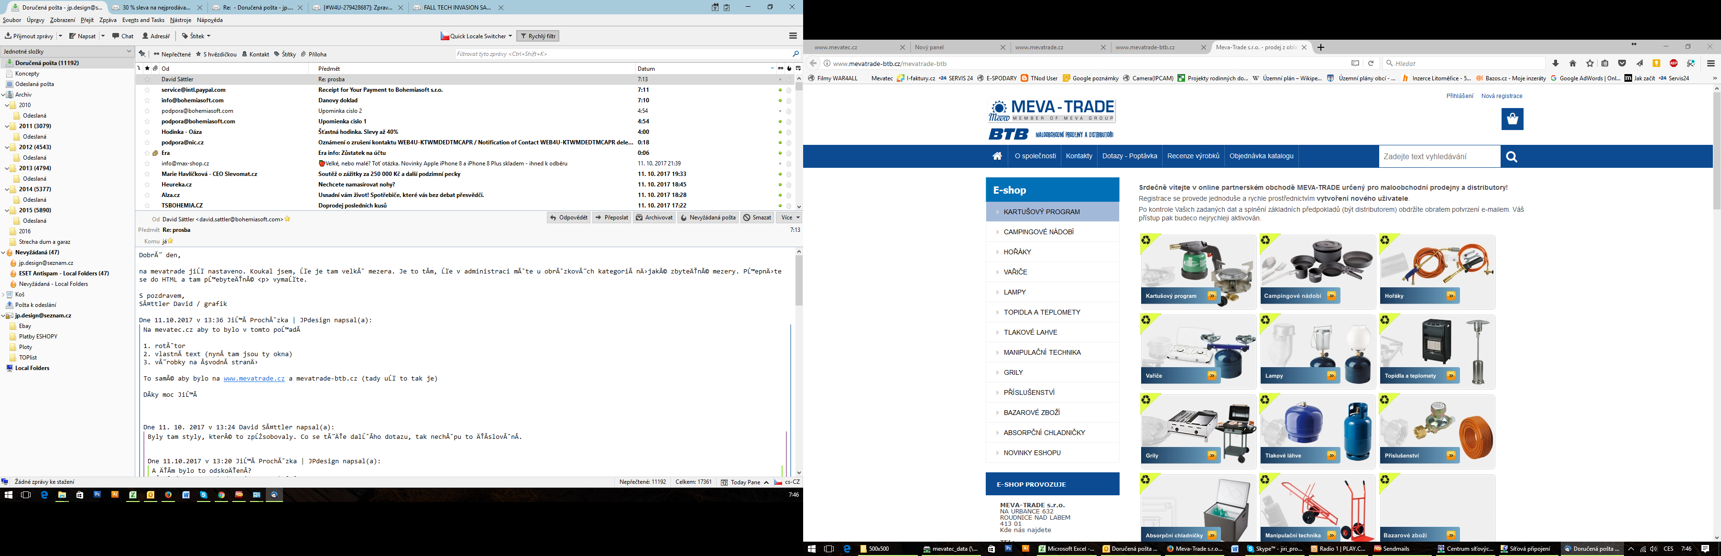This screenshot has height=556, width=1721.
Task: Open the Tasks tab icon in Thunderbird title bar
Action: 727,7
